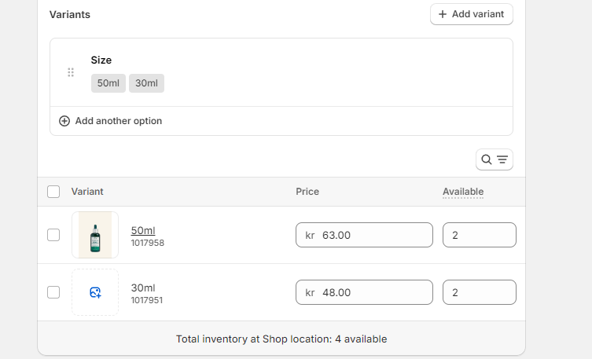This screenshot has height=359, width=592.
Task: Click the Available column header
Action: click(x=462, y=192)
